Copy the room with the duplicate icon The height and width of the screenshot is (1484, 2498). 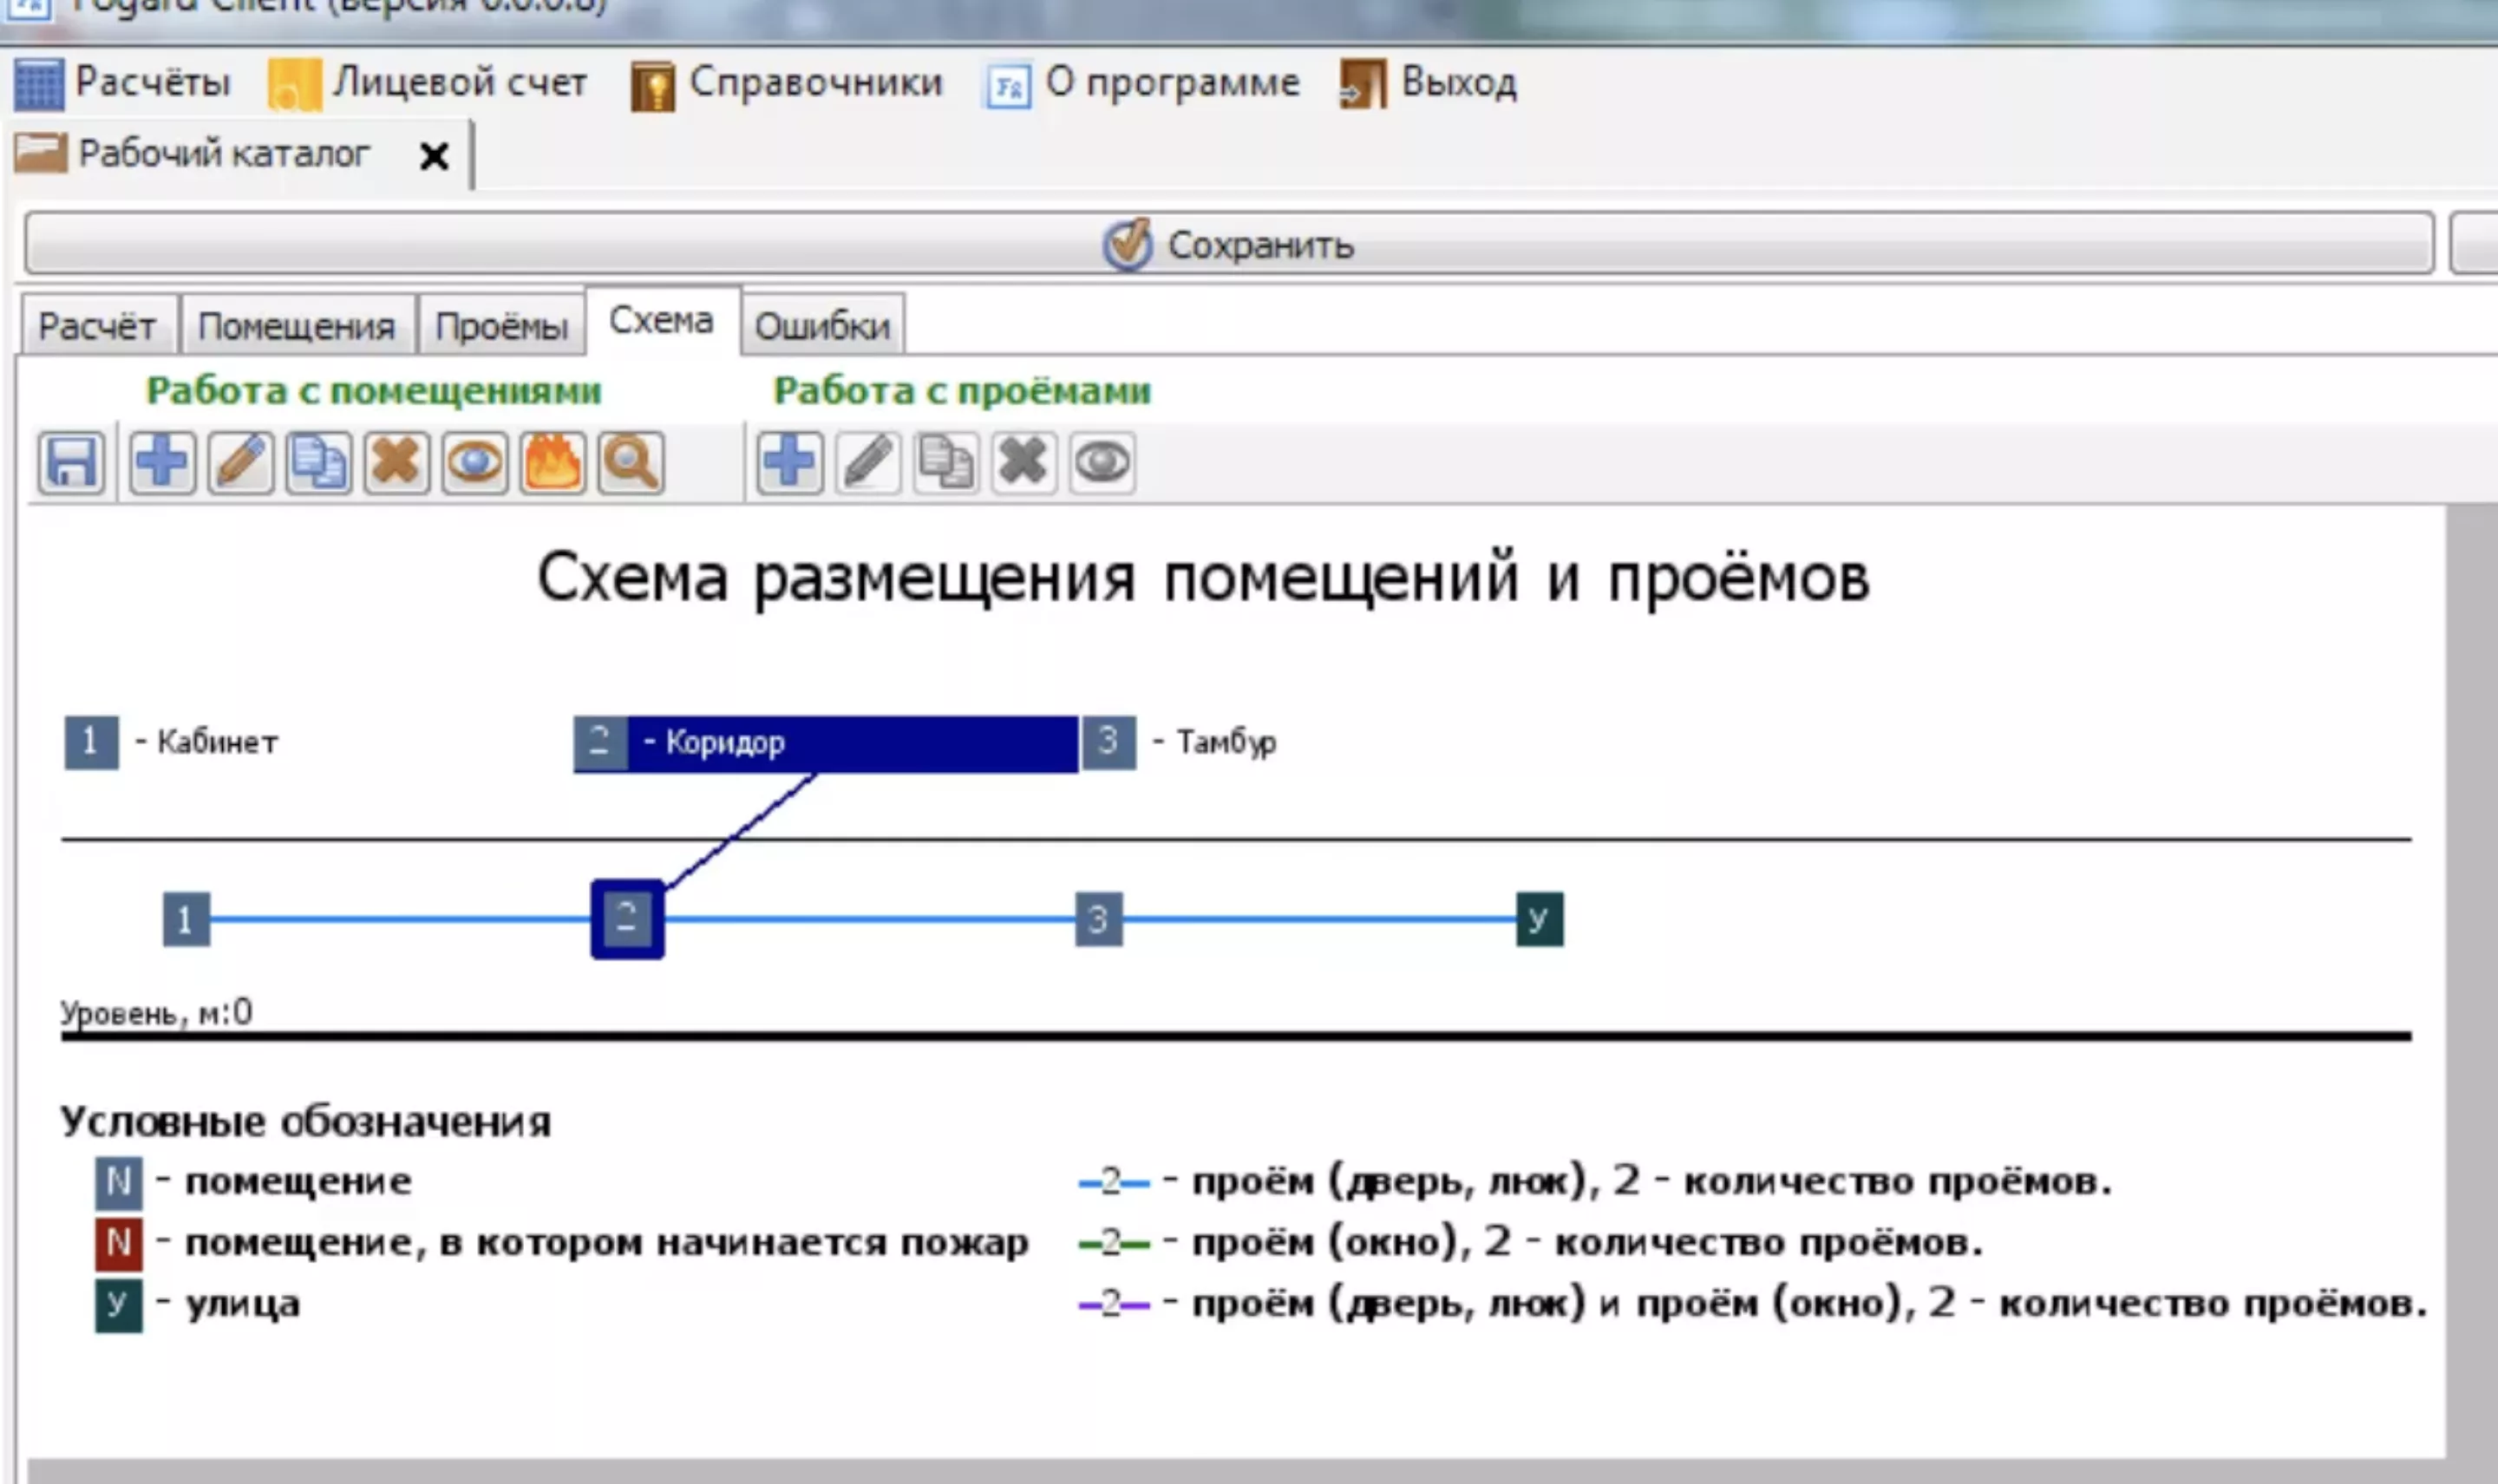tap(318, 462)
